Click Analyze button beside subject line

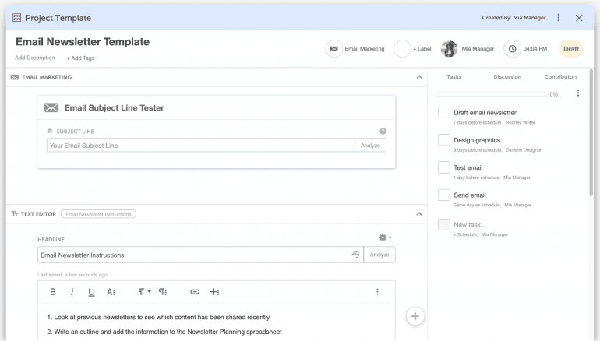[370, 146]
